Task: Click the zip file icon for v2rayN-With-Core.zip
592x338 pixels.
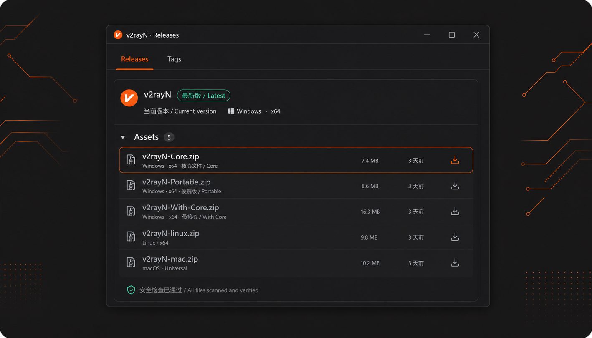Action: [x=131, y=212]
